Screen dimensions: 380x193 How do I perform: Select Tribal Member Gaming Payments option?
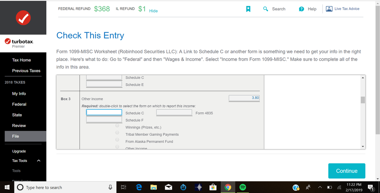coord(117,133)
